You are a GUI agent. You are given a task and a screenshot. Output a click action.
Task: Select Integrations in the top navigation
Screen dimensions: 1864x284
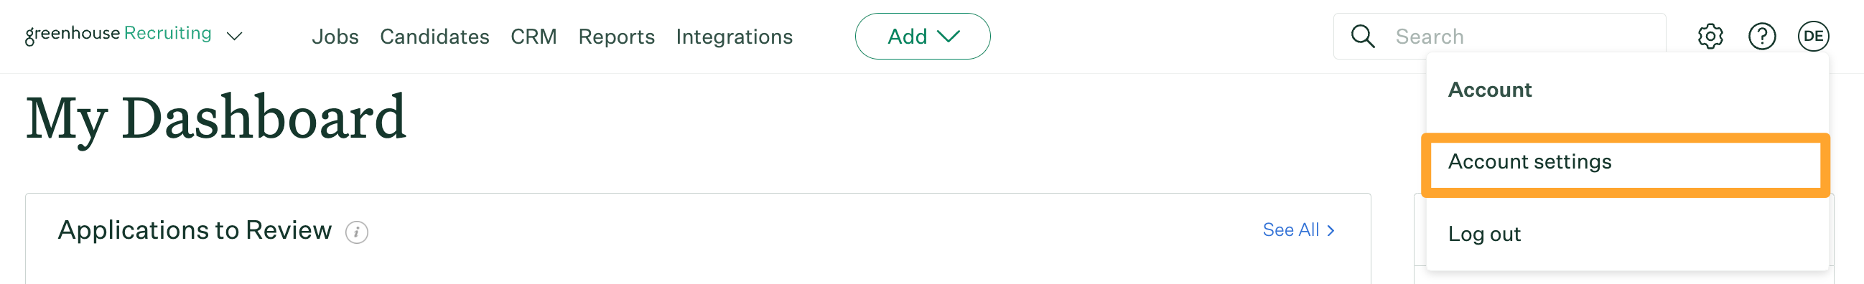coord(734,36)
